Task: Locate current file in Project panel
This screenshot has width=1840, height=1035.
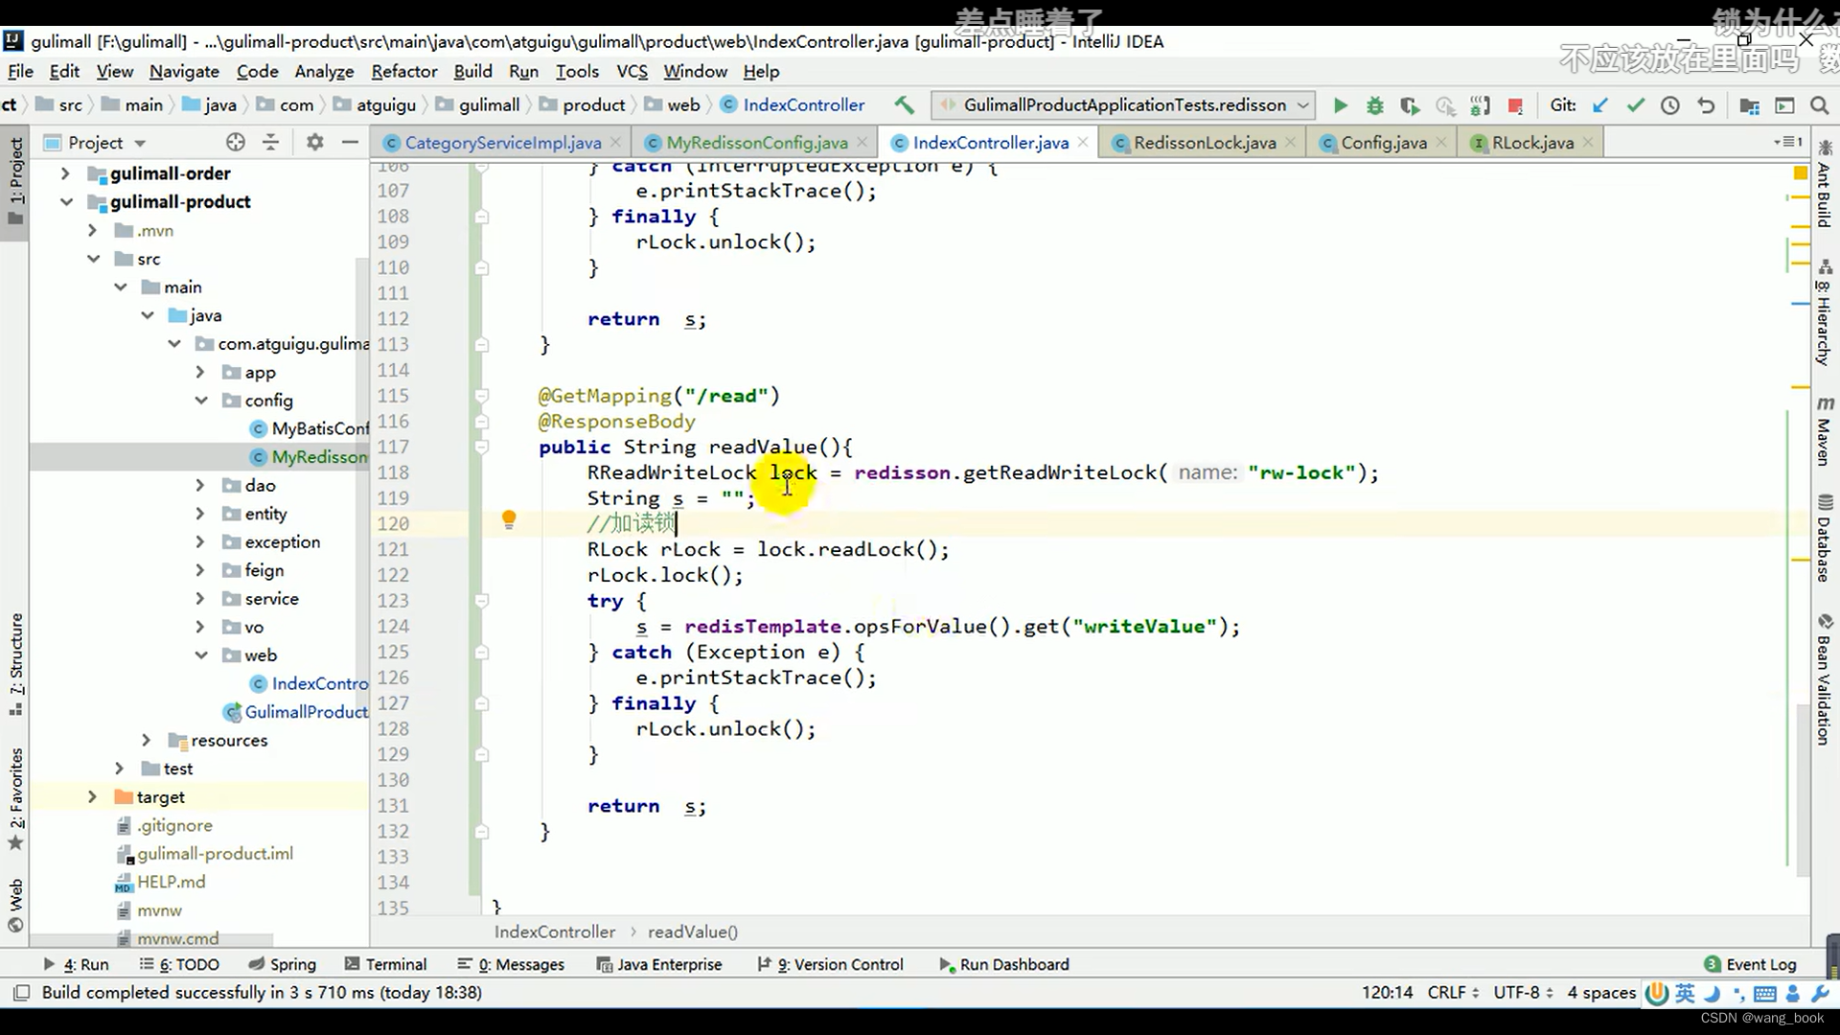Action: pos(236,142)
